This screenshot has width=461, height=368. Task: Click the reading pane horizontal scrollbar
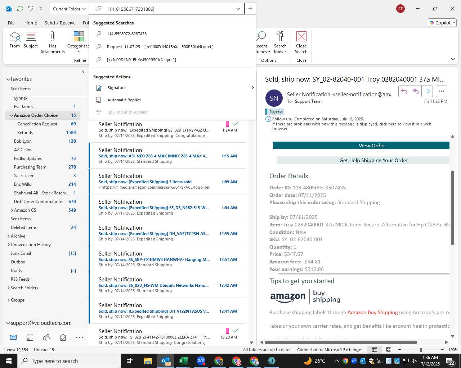(x=341, y=342)
